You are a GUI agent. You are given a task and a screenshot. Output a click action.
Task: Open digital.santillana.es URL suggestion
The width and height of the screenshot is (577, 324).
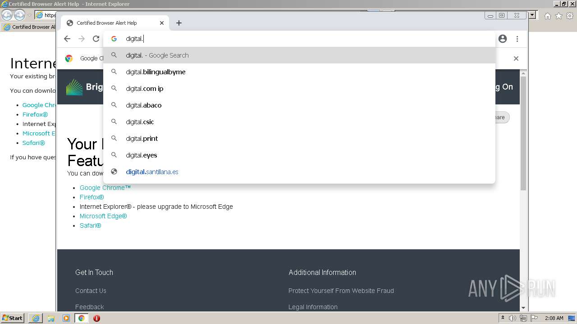pos(299,172)
